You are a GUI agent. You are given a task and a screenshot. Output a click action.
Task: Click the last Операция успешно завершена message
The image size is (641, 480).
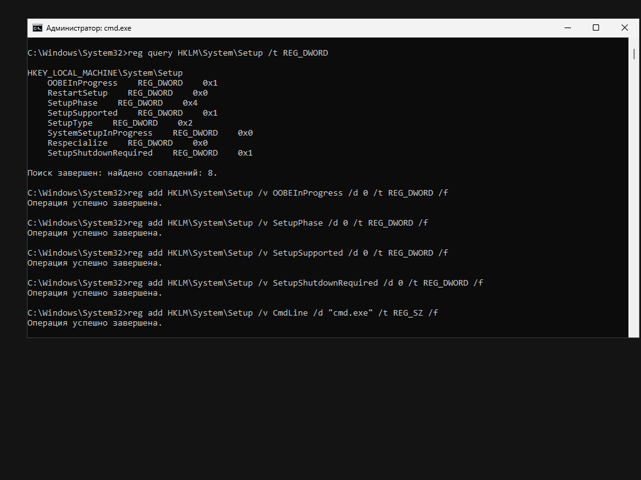click(x=94, y=322)
